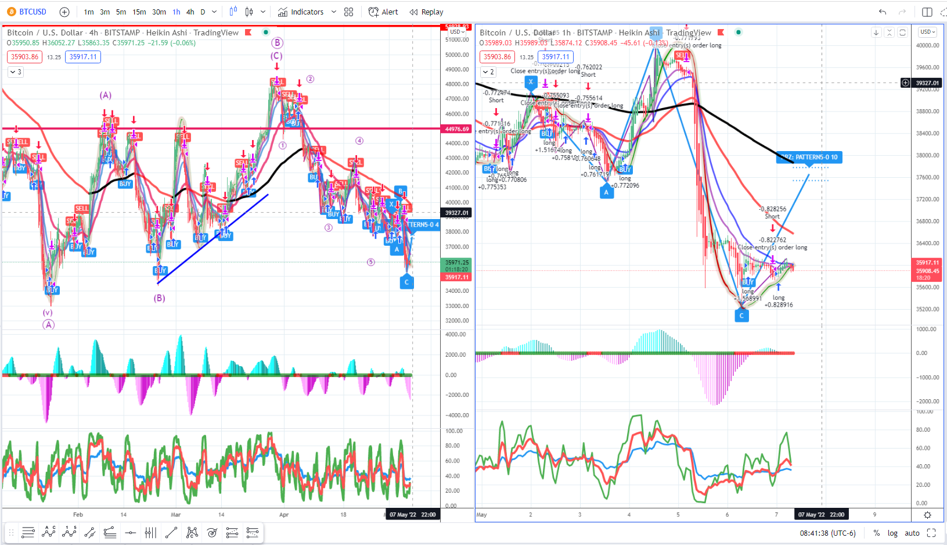Open chart settings gear on 1h time axis
Image resolution: width=947 pixels, height=545 pixels.
pyautogui.click(x=927, y=515)
